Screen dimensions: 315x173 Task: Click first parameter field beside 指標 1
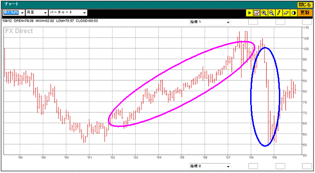(x=253, y=22)
